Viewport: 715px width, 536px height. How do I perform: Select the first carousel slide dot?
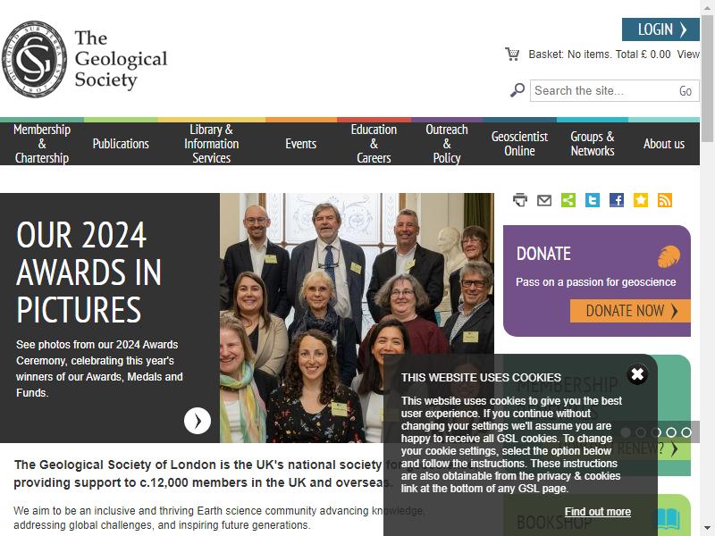click(x=626, y=432)
